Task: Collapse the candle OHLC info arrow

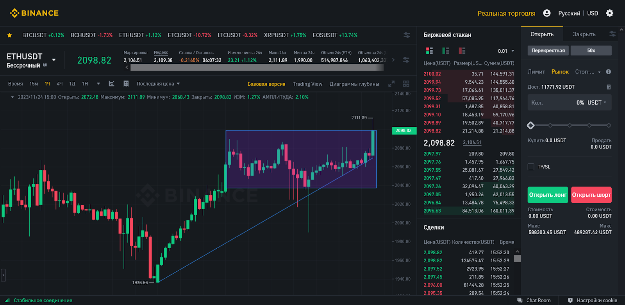Action: (x=12, y=97)
